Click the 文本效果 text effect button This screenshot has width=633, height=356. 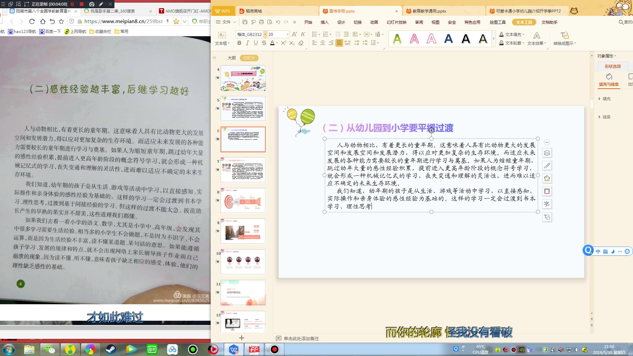(537, 39)
